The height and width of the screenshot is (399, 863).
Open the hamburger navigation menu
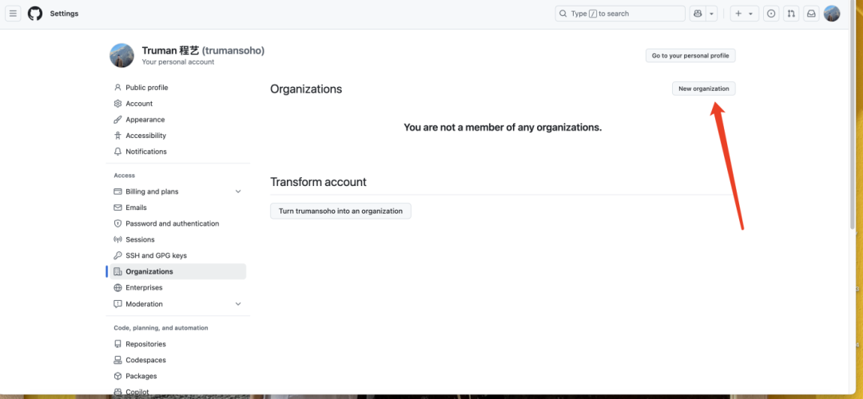13,14
